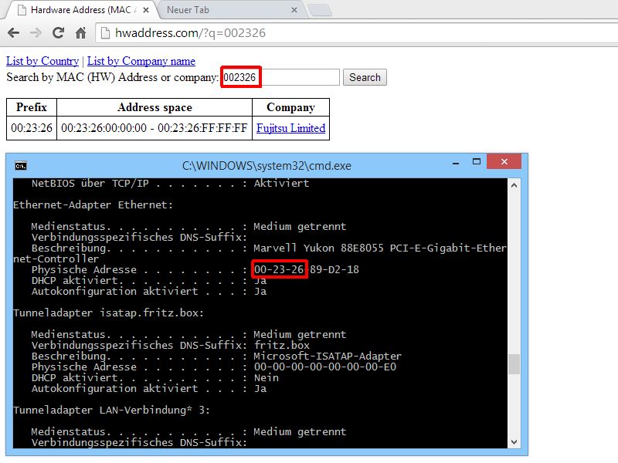Open the List by Country link
The image size is (618, 463).
click(42, 61)
